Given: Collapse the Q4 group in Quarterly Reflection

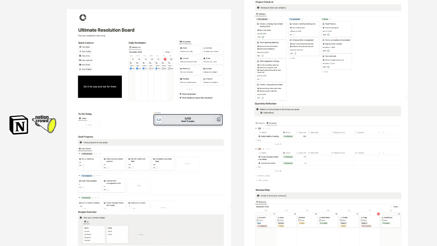Looking at the screenshot, I should tap(256, 149).
